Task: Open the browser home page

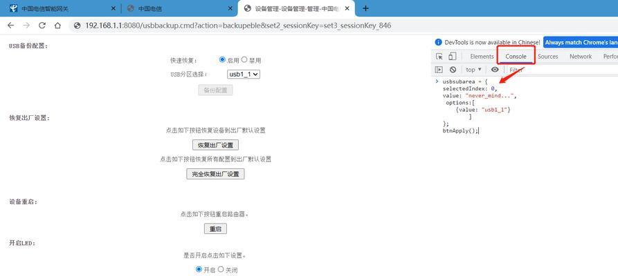Action: tap(57, 26)
